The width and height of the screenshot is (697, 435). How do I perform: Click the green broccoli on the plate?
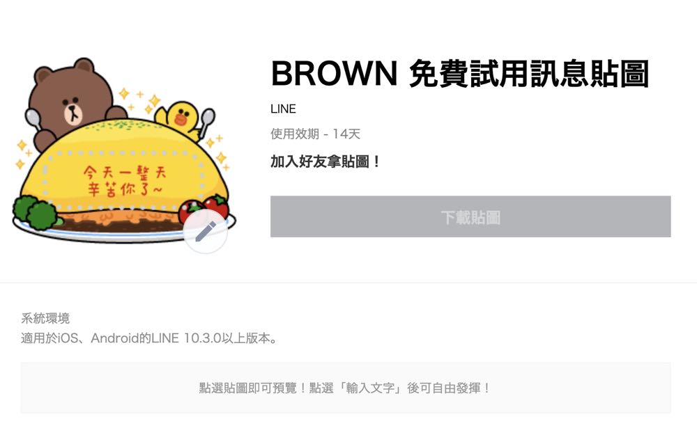click(36, 213)
